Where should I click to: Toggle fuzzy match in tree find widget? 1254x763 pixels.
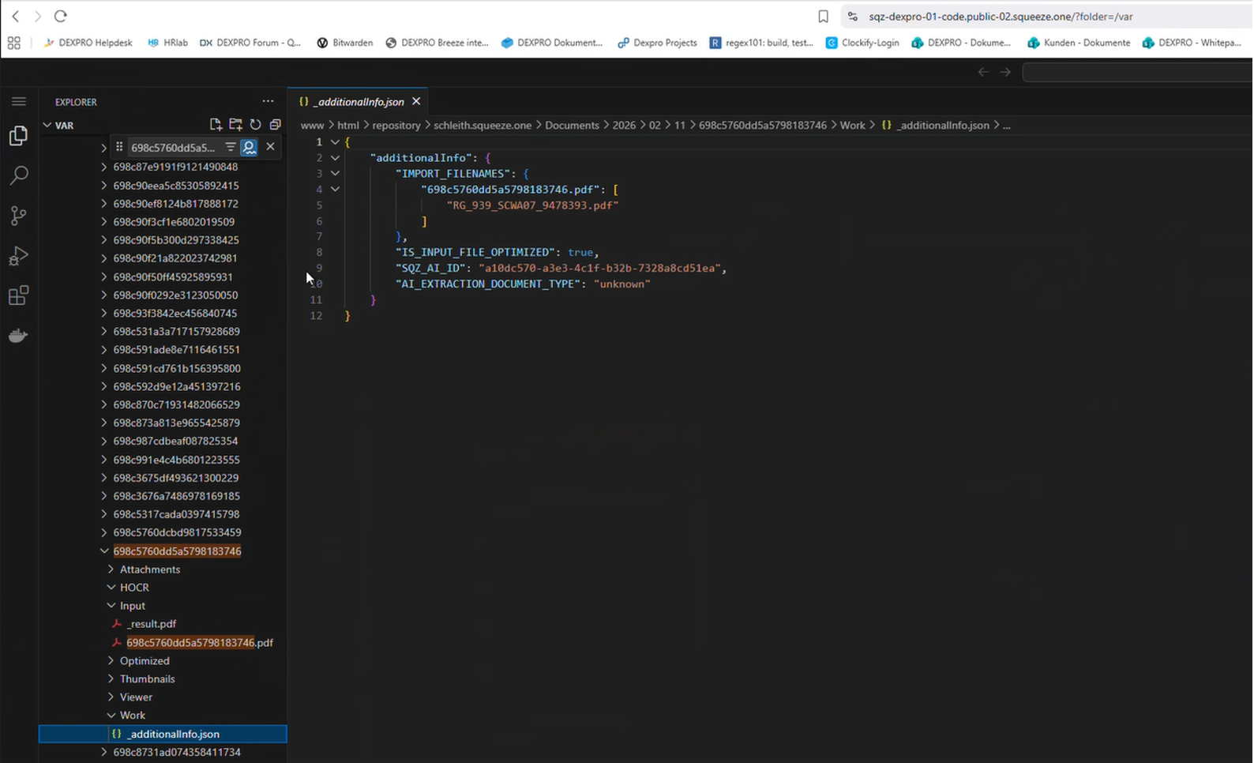pyautogui.click(x=250, y=147)
